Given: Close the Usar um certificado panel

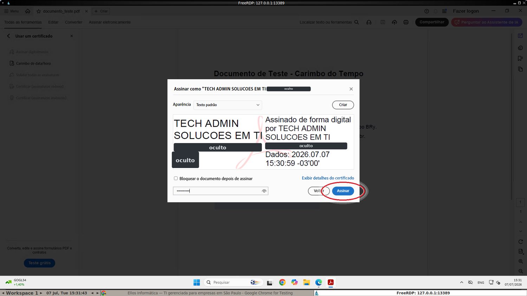Looking at the screenshot, I should [72, 36].
